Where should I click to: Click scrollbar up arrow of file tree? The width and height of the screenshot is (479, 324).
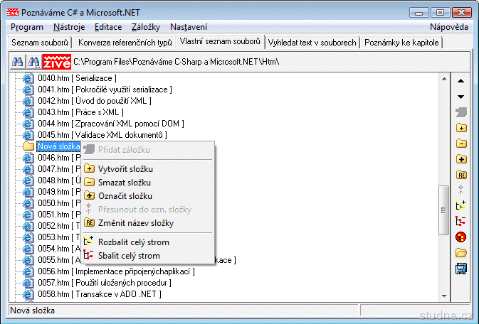tap(444, 79)
